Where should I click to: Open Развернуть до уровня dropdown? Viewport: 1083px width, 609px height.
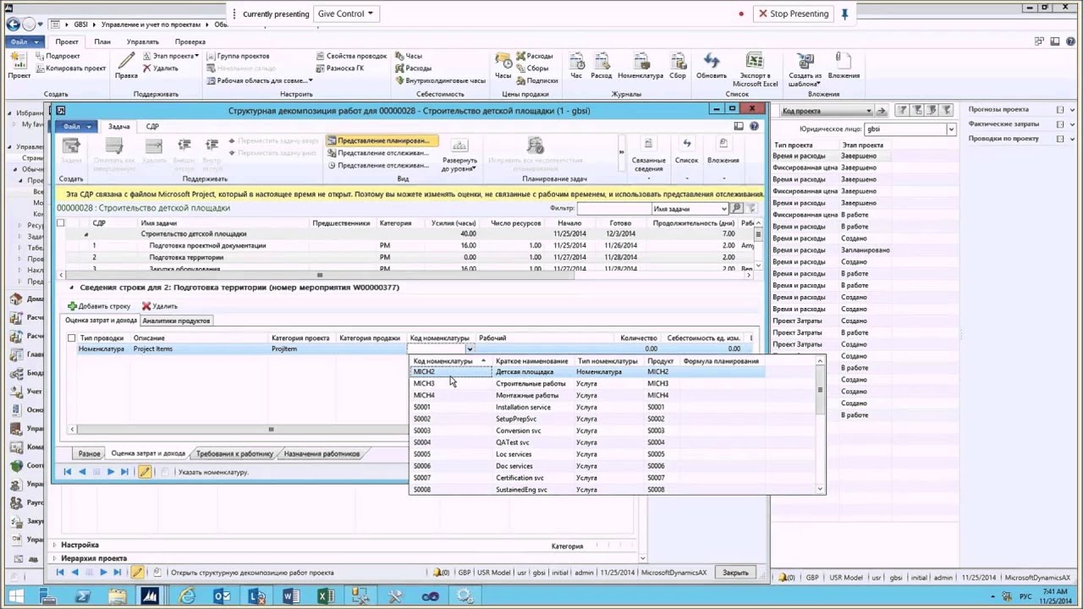459,156
